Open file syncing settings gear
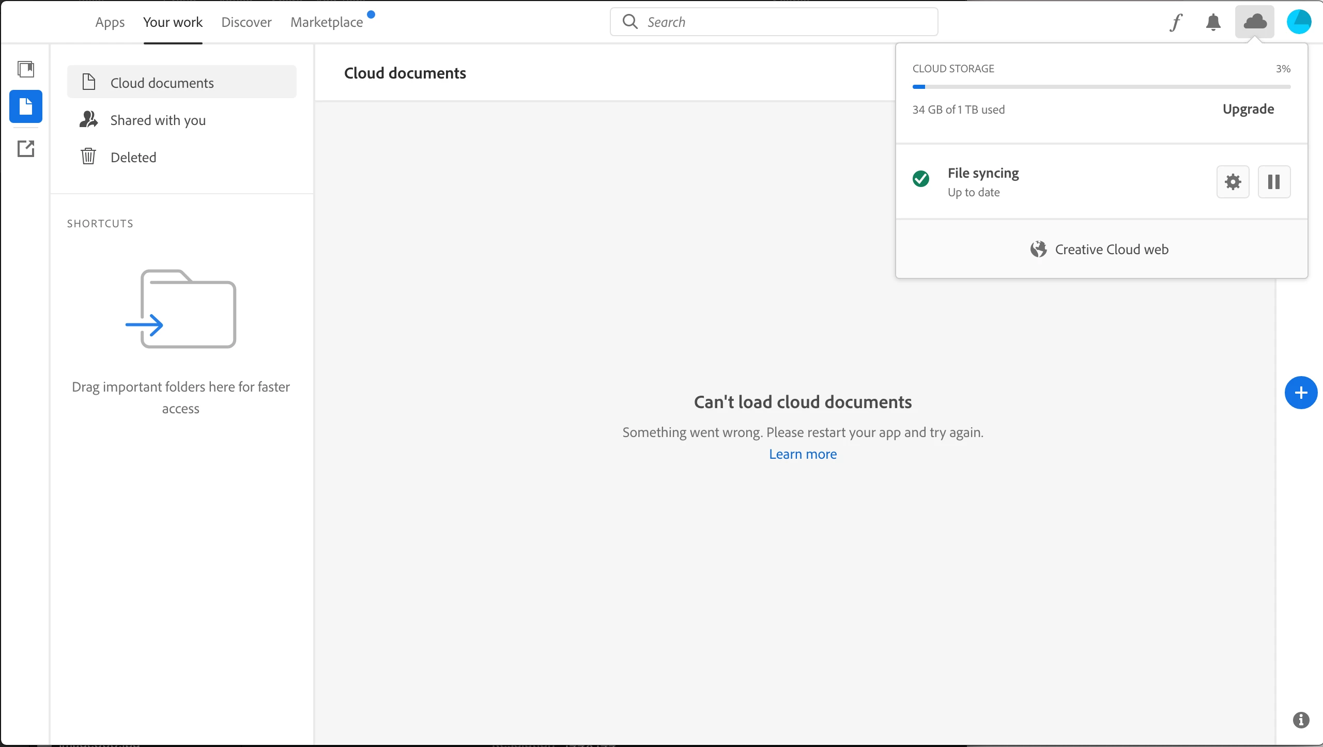 (1233, 182)
